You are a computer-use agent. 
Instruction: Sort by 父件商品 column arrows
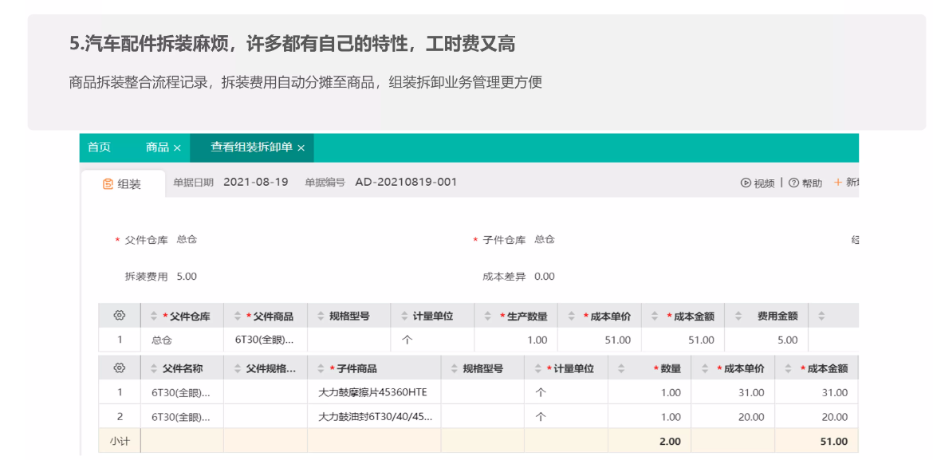click(238, 316)
